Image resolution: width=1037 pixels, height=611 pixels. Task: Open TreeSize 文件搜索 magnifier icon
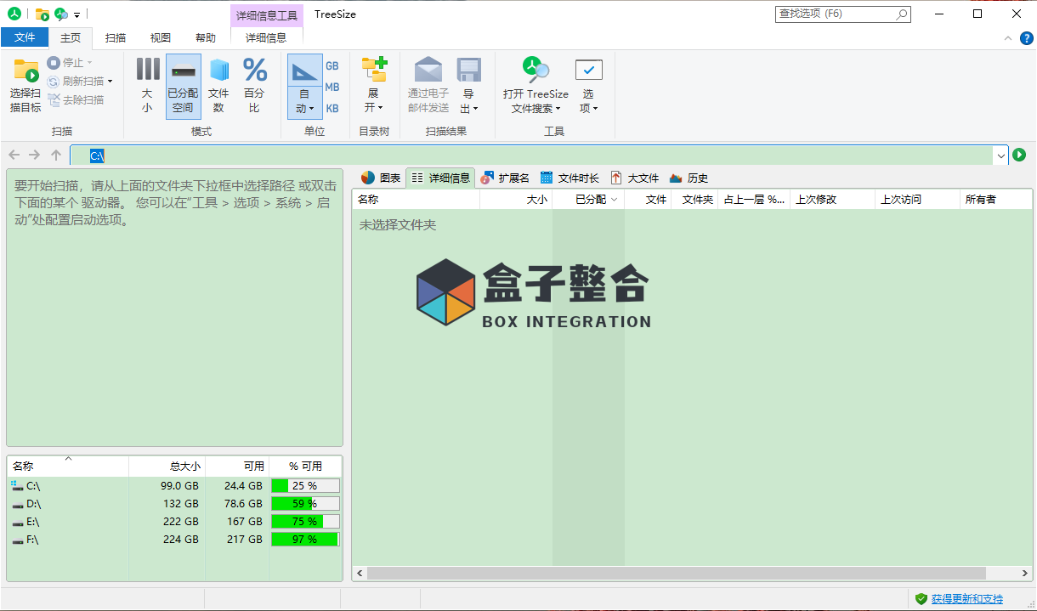(535, 70)
